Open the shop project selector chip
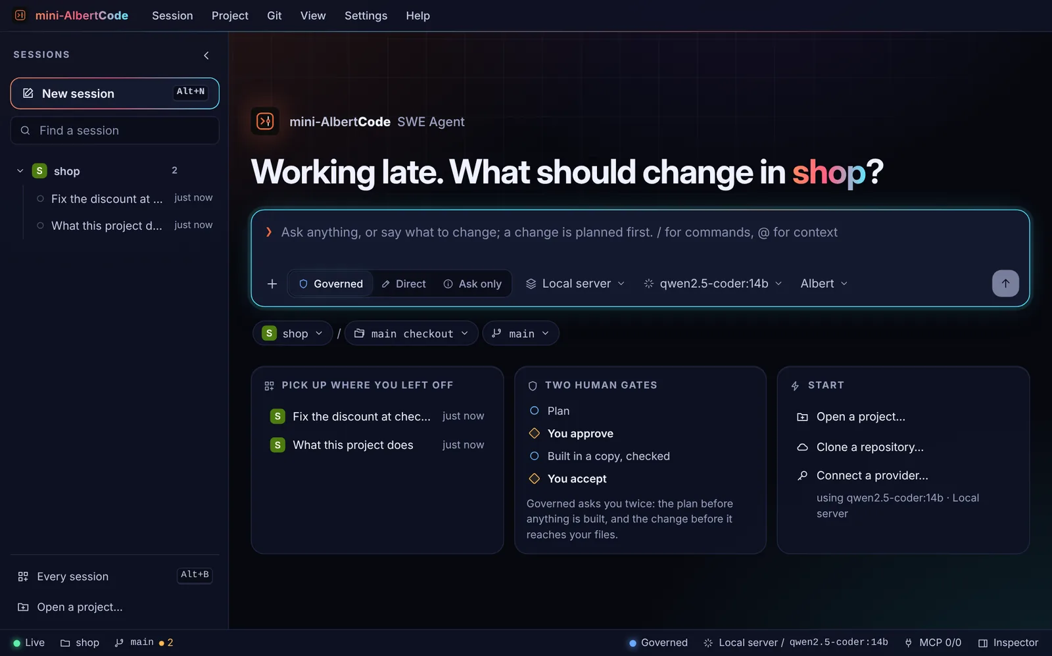This screenshot has width=1052, height=656. tap(292, 333)
